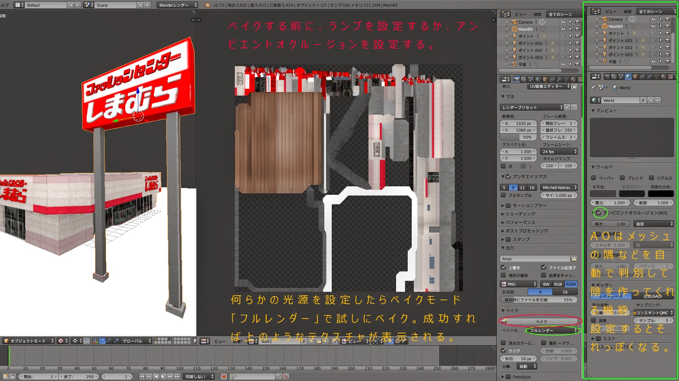The height and width of the screenshot is (381, 679).
Task: Open ビュー menu in outliner above World properties
Action: (611, 11)
